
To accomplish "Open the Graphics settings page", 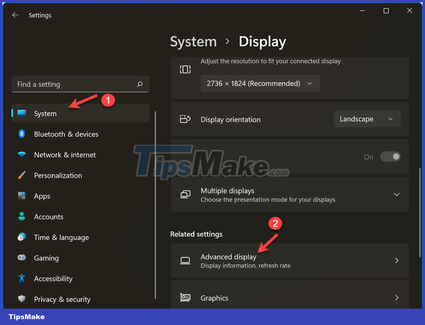I will 290,297.
